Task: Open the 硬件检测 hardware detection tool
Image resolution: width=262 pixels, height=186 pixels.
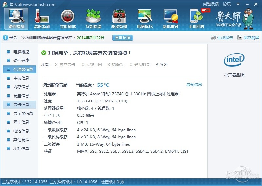Action: tap(16, 19)
